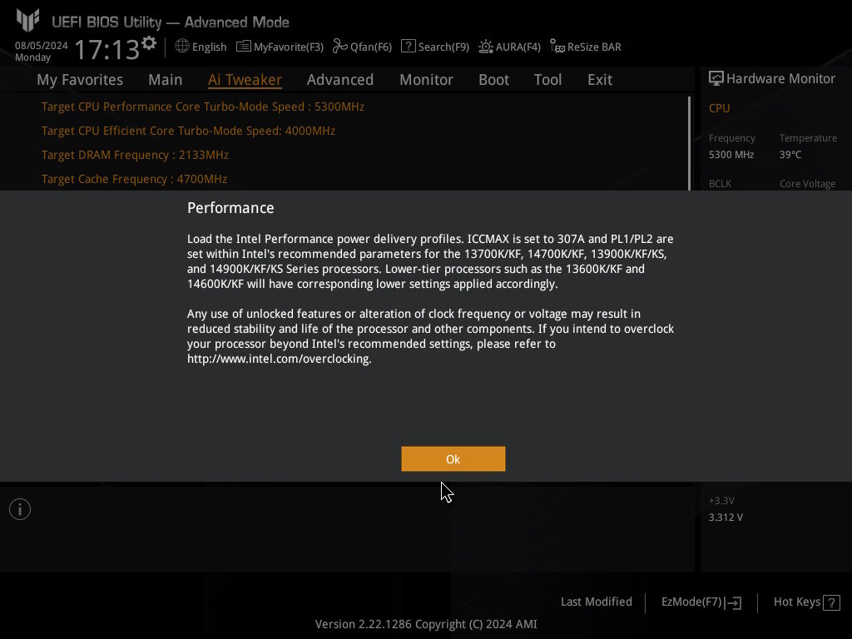
Task: Click the AURA lighting icon
Action: pos(486,47)
